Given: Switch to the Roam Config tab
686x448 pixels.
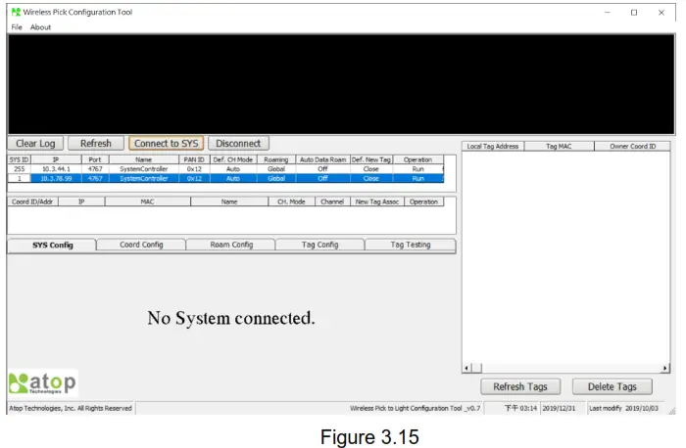Looking at the screenshot, I should coord(231,245).
